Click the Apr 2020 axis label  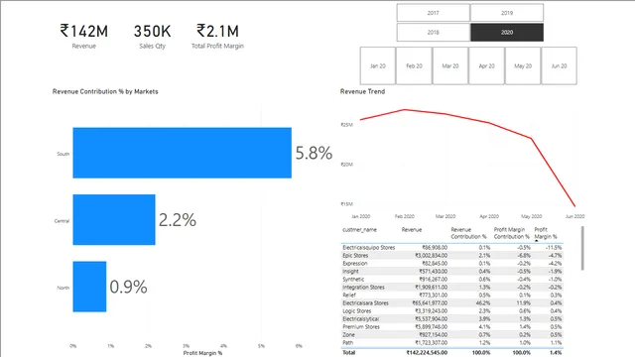[489, 216]
